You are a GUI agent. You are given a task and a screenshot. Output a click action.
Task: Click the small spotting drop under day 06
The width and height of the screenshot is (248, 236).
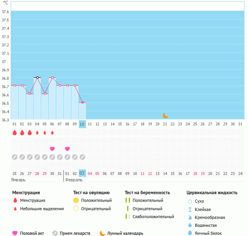[x=52, y=132]
